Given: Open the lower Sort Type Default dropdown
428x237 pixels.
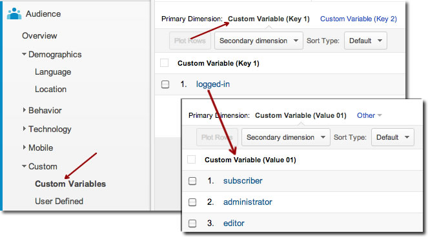Looking at the screenshot, I should [x=392, y=137].
